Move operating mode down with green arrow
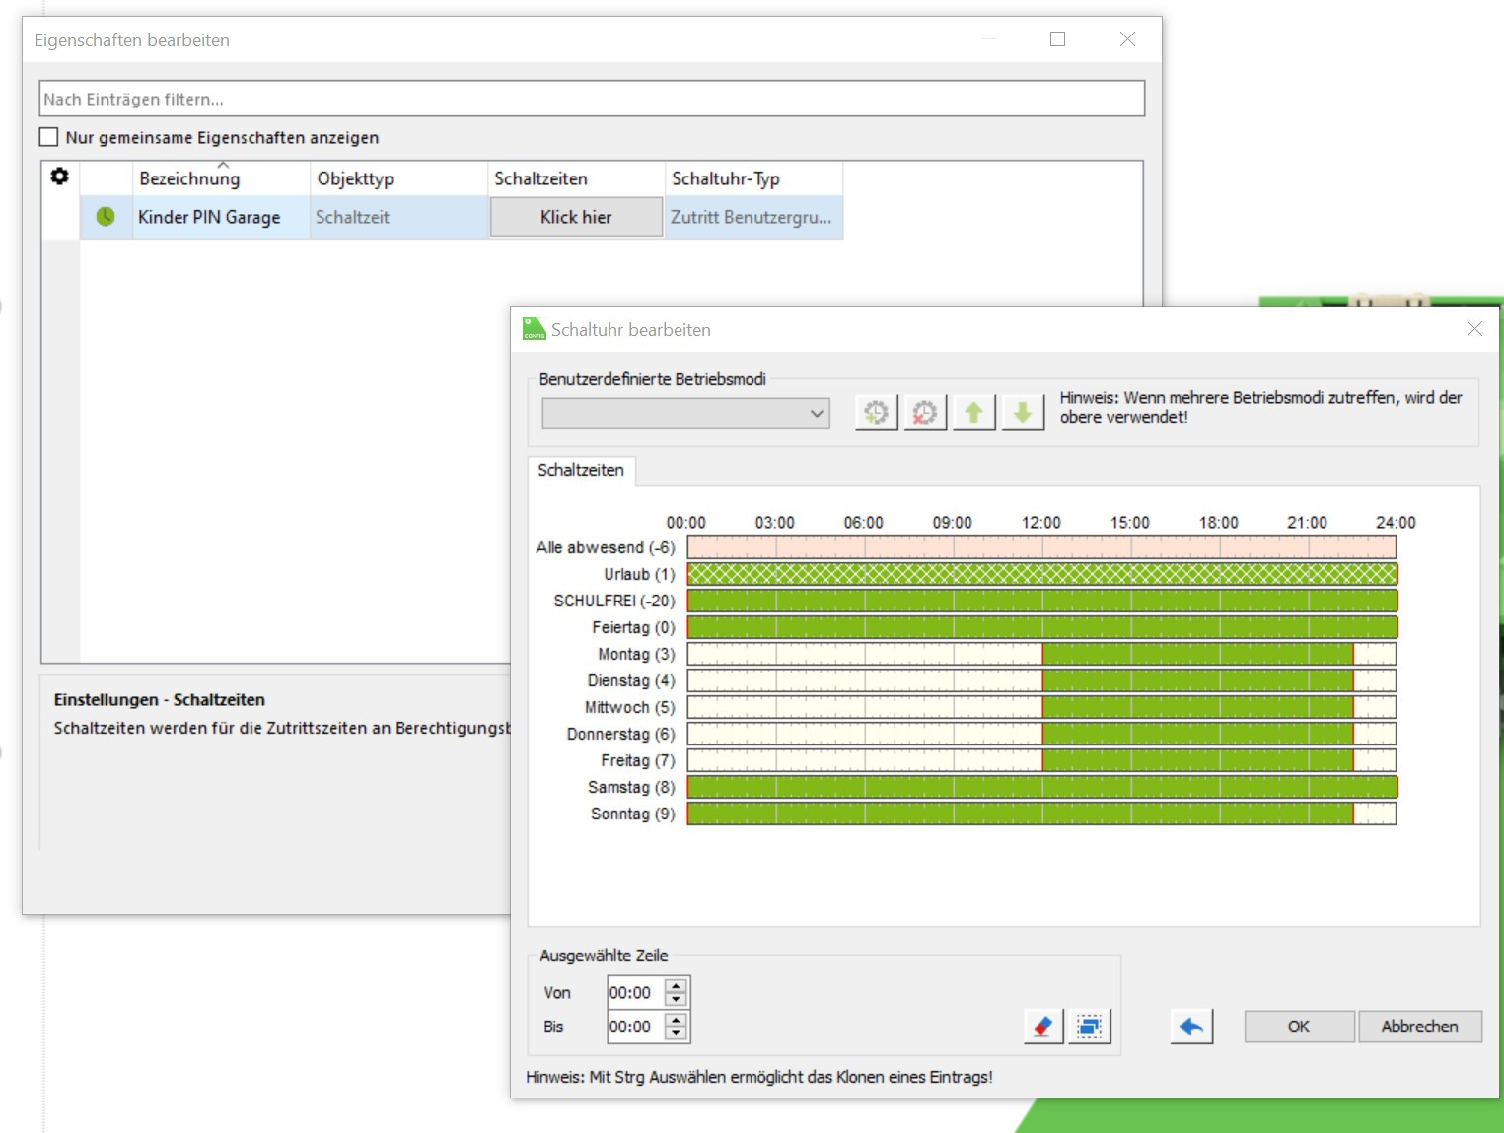 click(1023, 412)
